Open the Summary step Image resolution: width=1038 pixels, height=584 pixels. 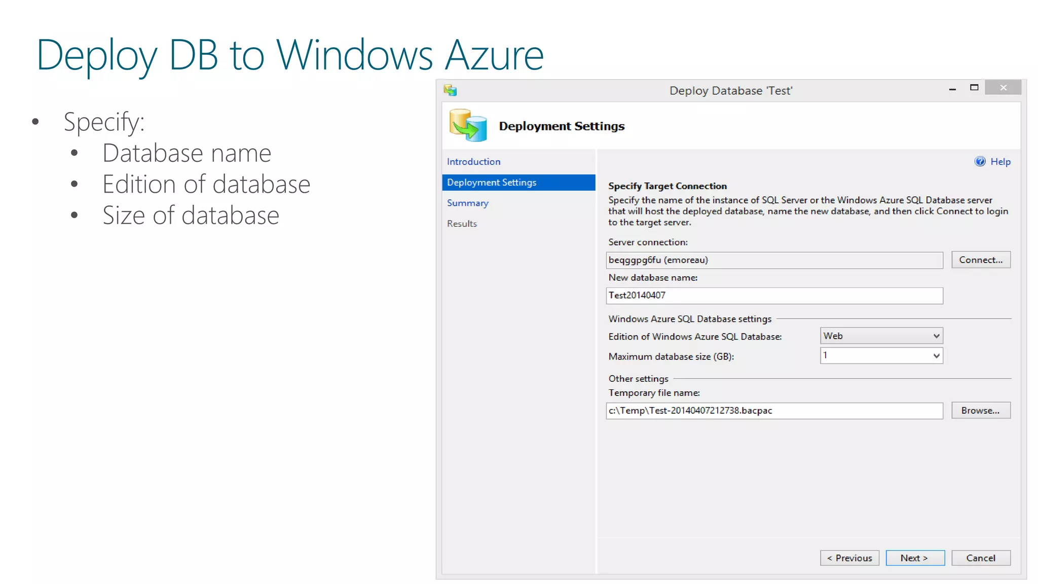(467, 203)
